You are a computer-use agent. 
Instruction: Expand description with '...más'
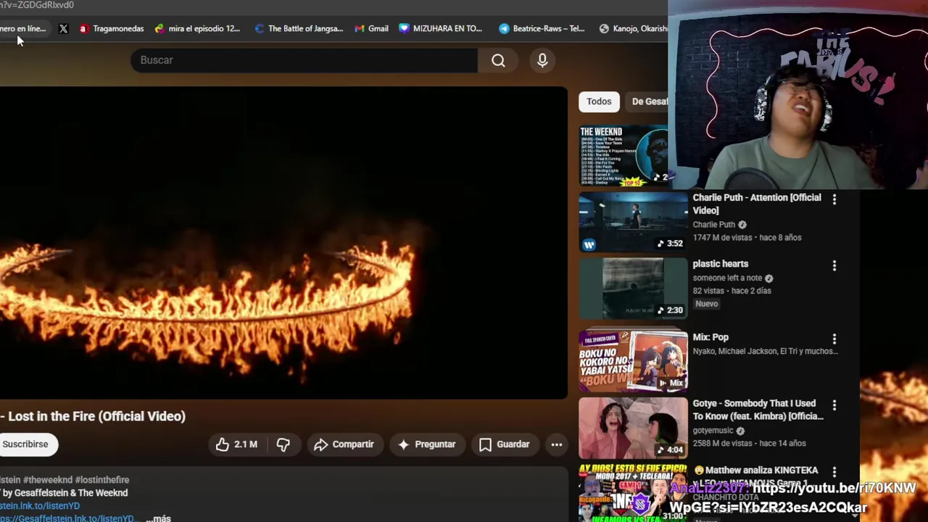coord(159,518)
